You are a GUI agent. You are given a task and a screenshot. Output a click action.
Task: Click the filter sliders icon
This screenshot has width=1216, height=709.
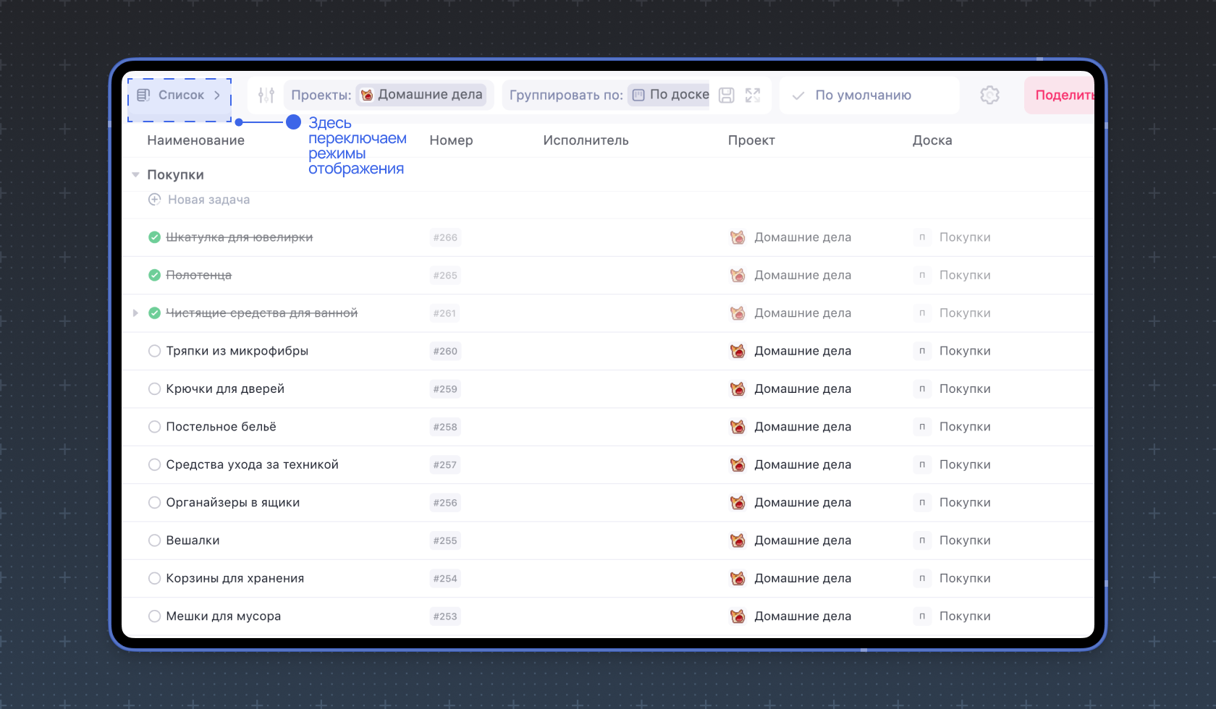click(266, 95)
